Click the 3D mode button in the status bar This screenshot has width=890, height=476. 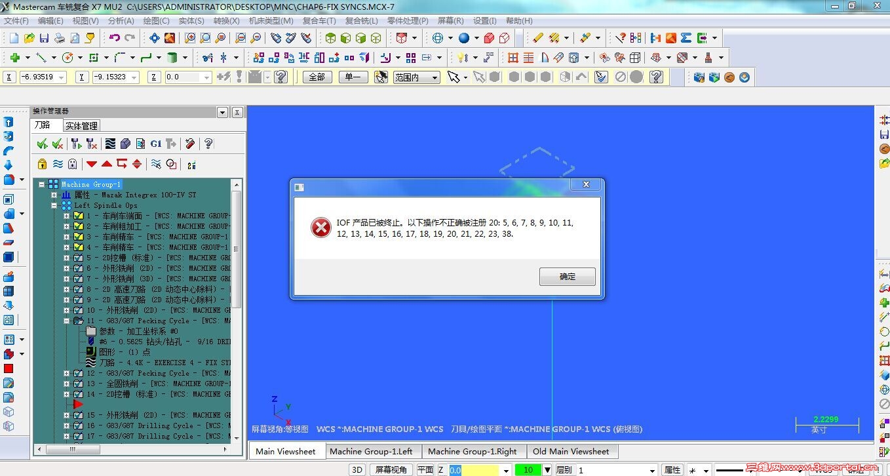pyautogui.click(x=357, y=469)
